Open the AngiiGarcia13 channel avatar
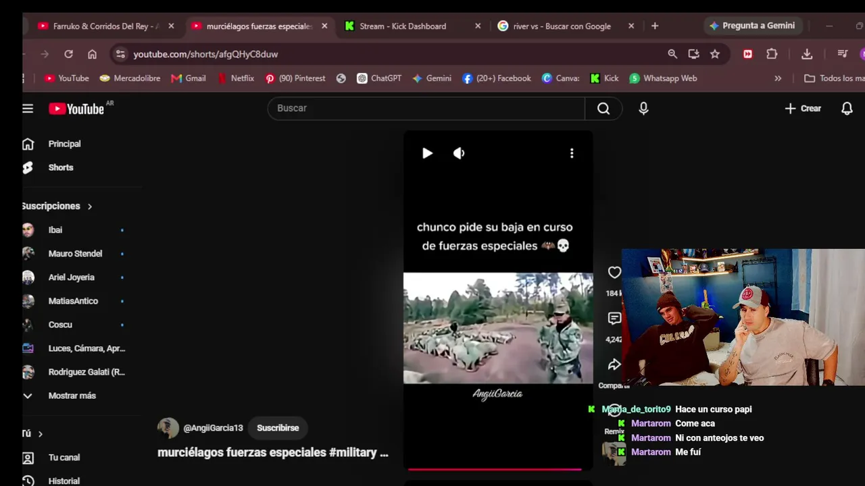 [x=168, y=428]
